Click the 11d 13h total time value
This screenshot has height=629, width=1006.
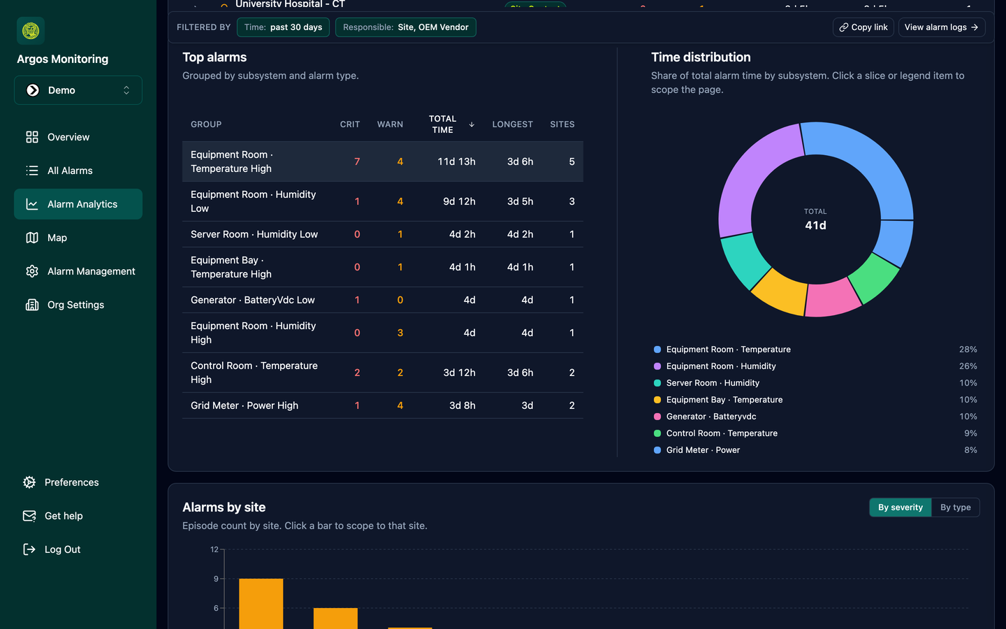[x=456, y=161]
